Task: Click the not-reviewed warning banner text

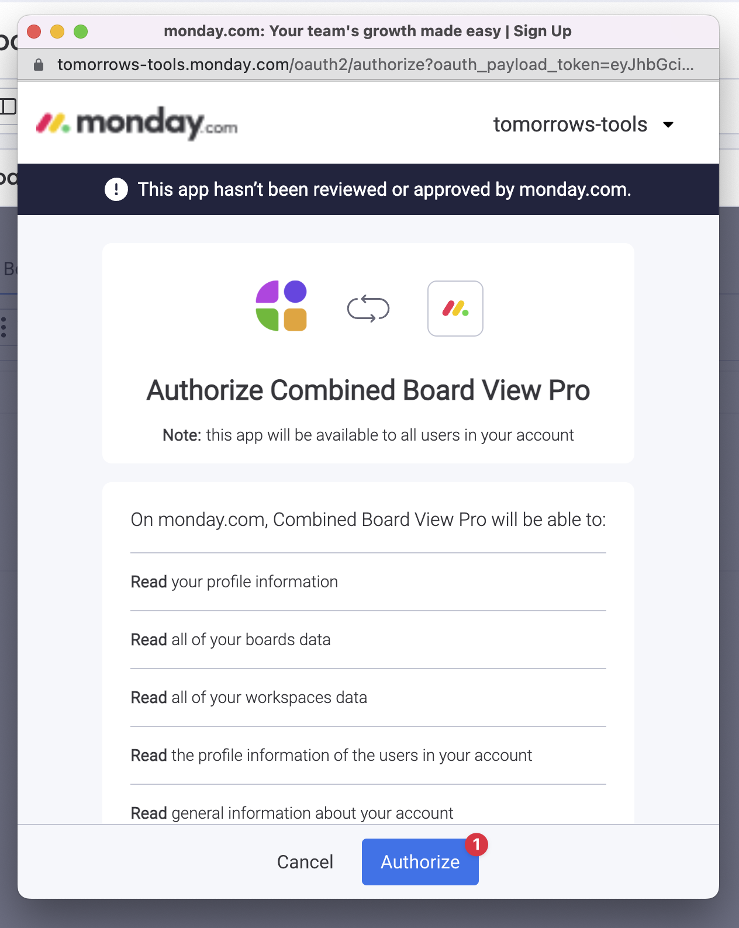Action: point(384,189)
